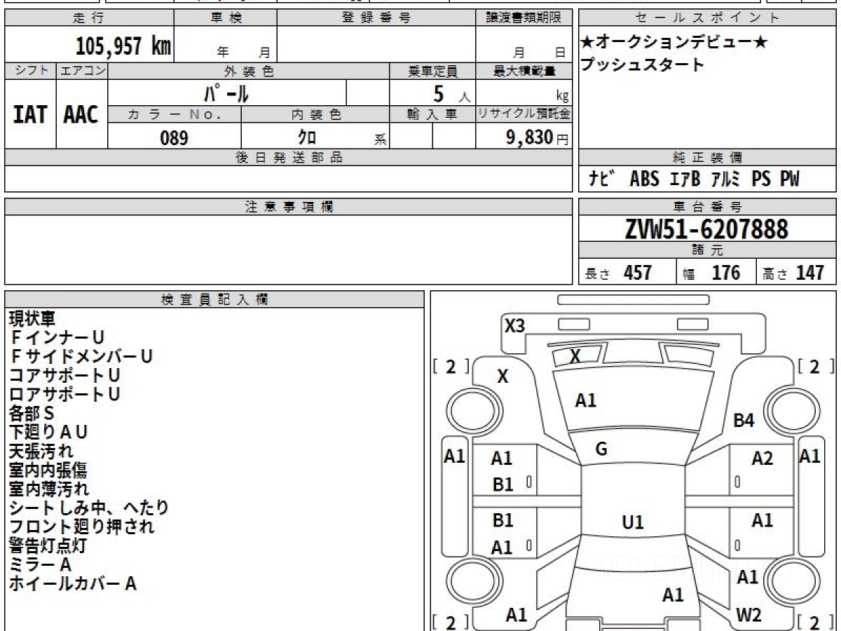The image size is (841, 631).
Task: Select the AAC air conditioner value
Action: 81,114
